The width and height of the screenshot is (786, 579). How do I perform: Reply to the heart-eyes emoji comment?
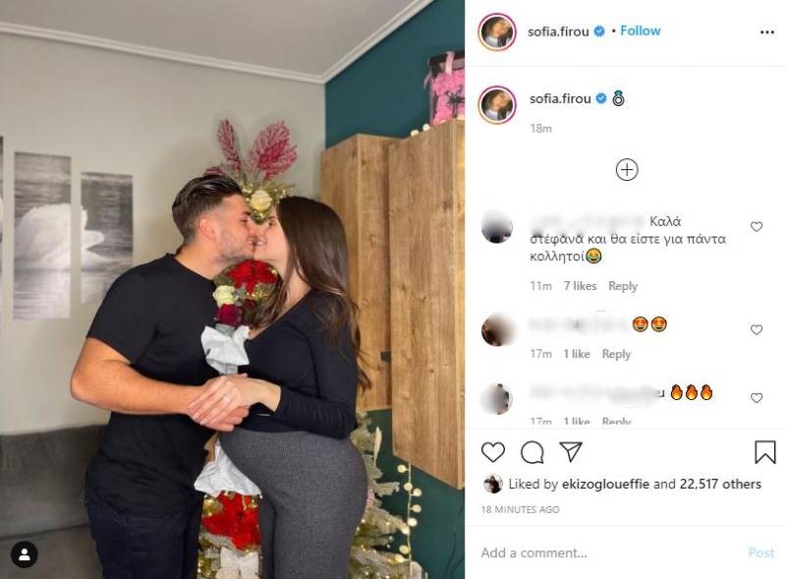tap(616, 354)
